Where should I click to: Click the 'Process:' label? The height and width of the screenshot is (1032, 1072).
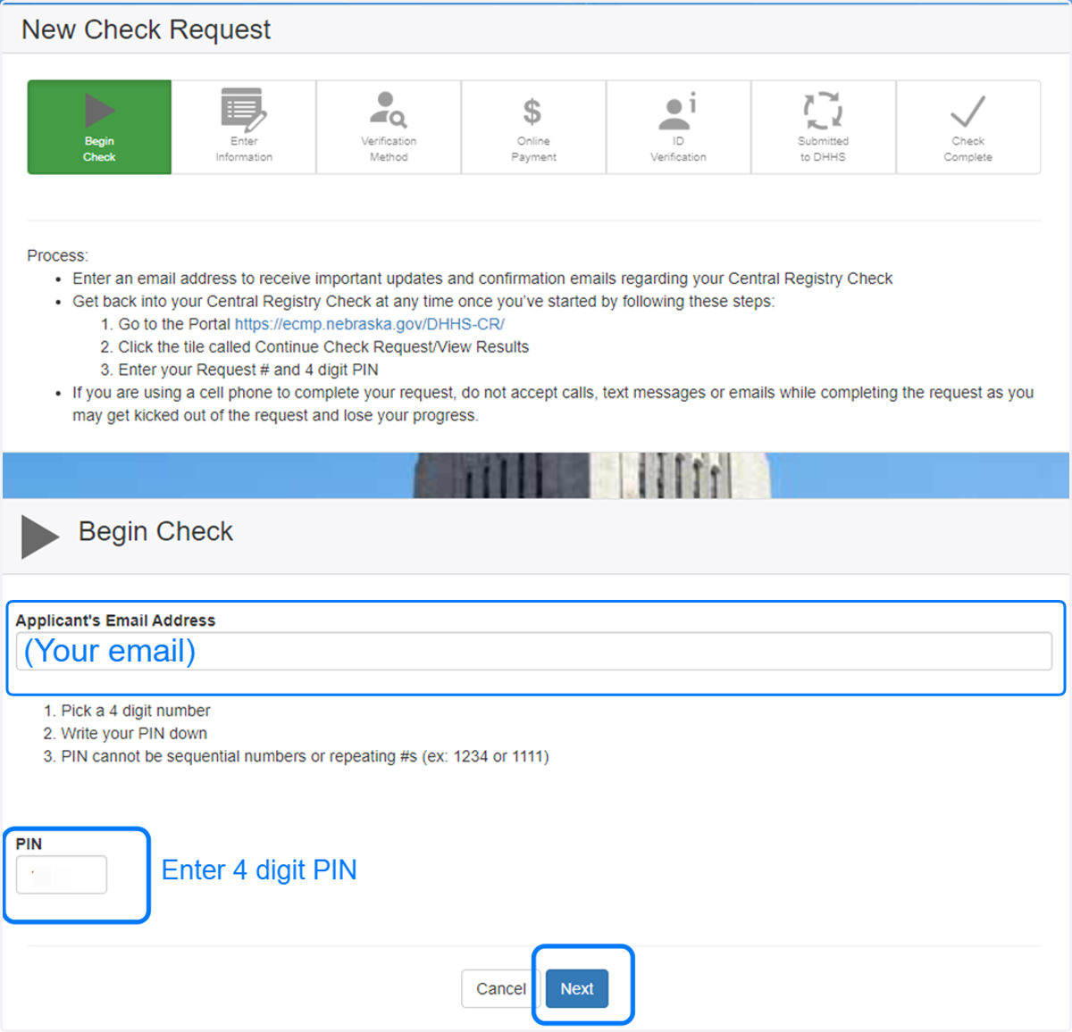pyautogui.click(x=57, y=255)
